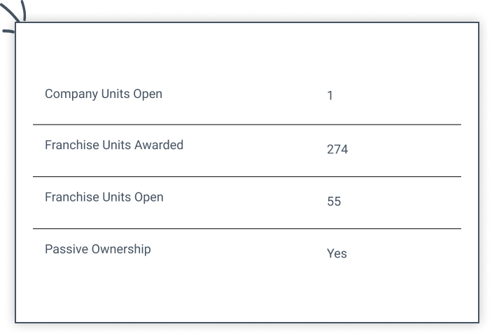Screen dimensions: 492x336
Task: Click the Passive Ownership label
Action: click(x=98, y=249)
